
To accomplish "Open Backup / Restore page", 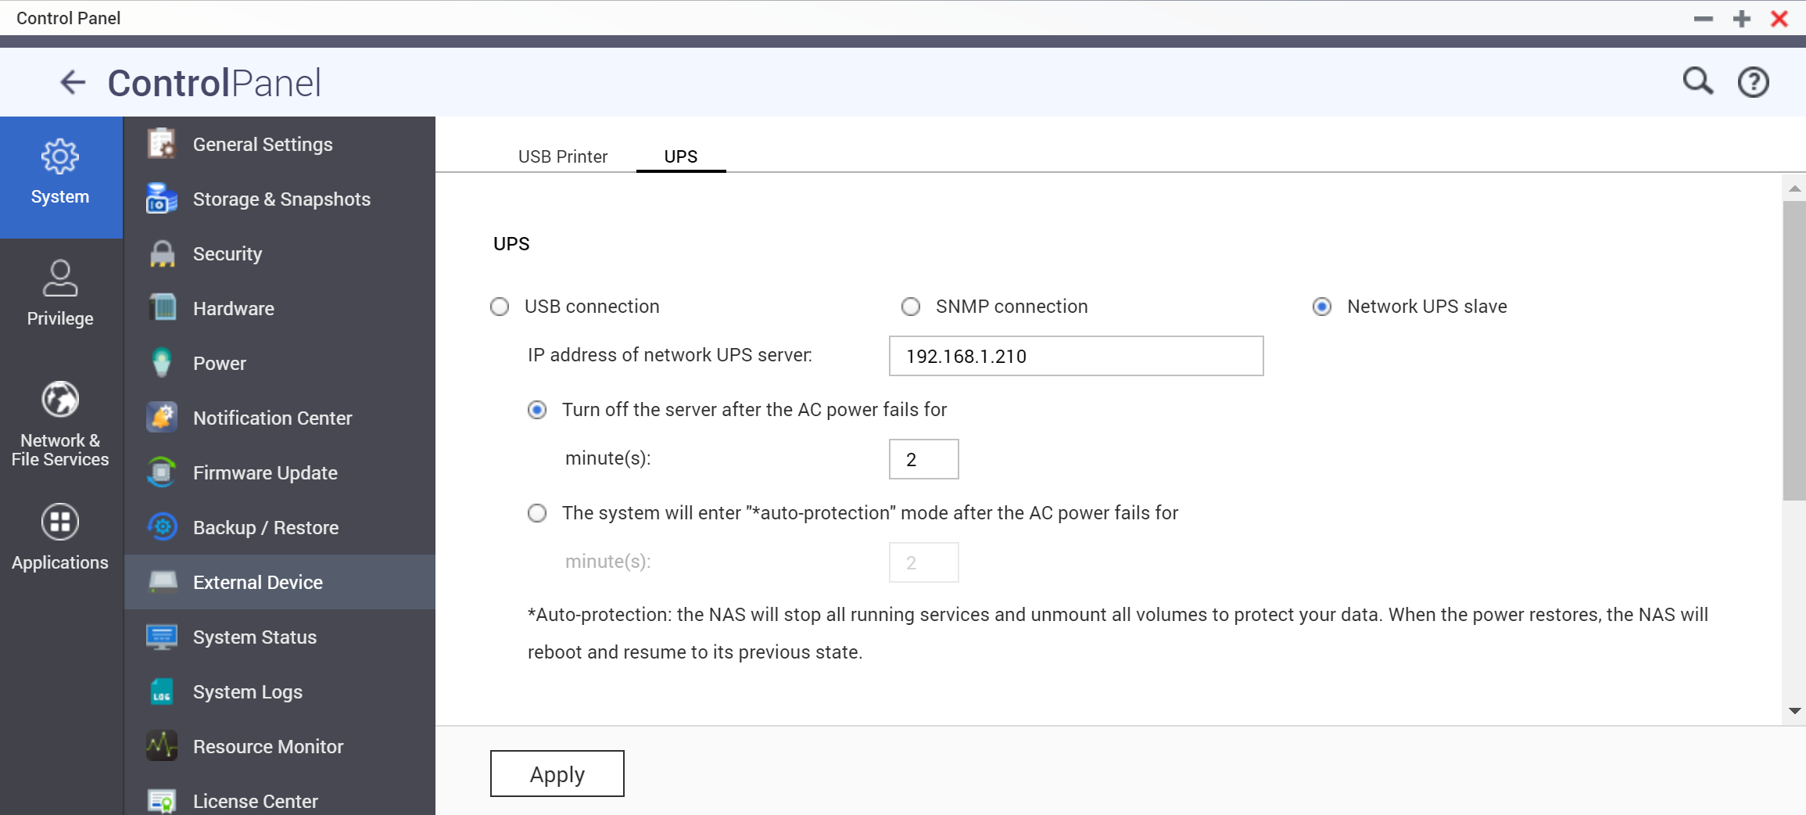I will pyautogui.click(x=280, y=527).
